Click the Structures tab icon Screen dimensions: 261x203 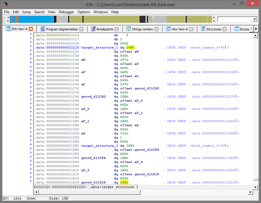pos(203,29)
